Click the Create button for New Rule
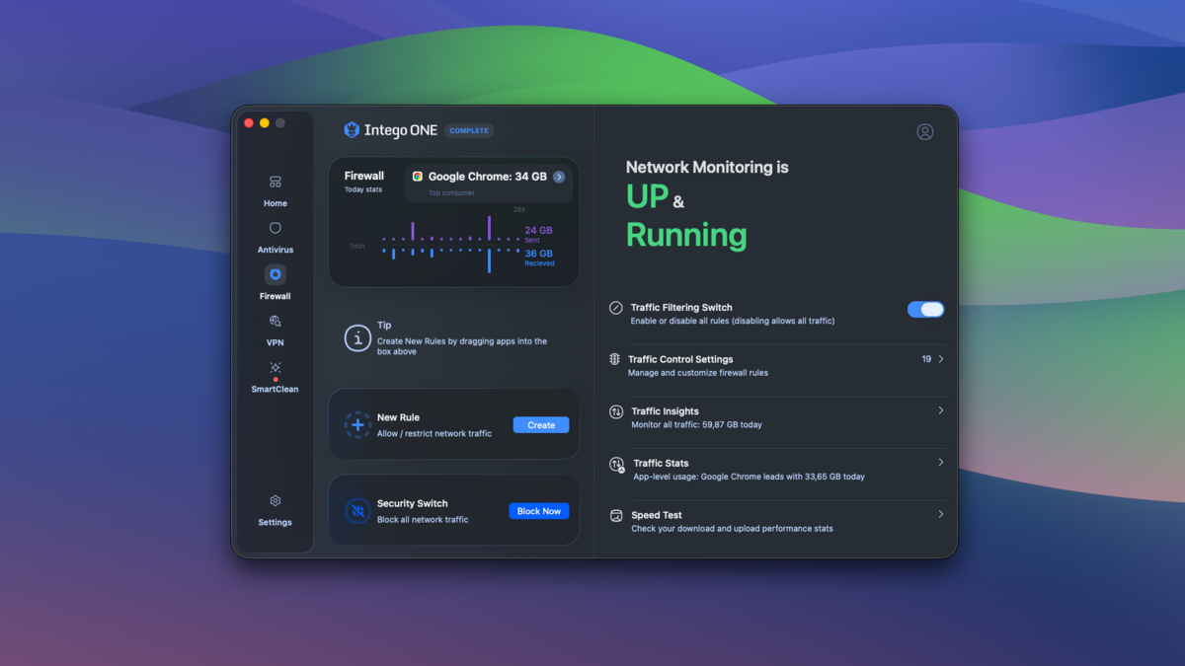 [540, 425]
